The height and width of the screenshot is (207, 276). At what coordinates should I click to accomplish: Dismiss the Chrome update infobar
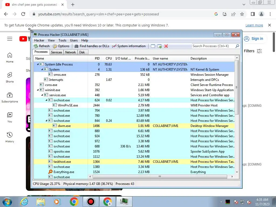pyautogui.click(x=270, y=25)
